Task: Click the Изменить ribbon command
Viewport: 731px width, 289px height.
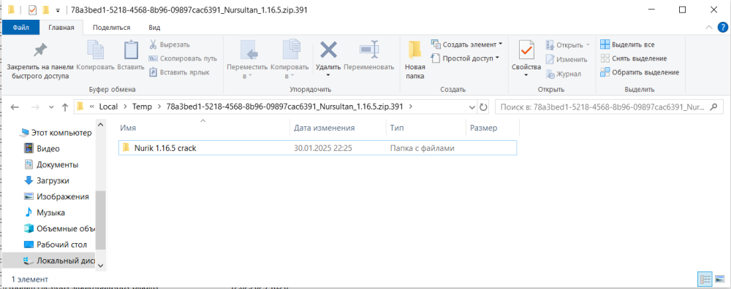Action: click(x=567, y=60)
